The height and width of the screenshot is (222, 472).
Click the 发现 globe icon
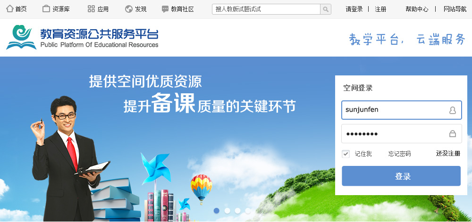pyautogui.click(x=129, y=9)
